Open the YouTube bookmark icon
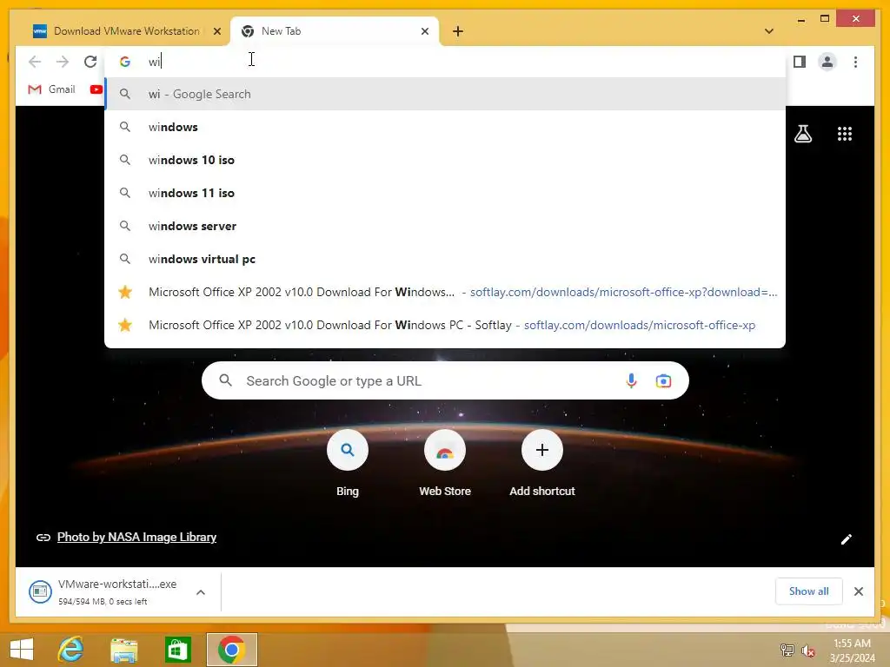The width and height of the screenshot is (890, 667). (x=96, y=89)
